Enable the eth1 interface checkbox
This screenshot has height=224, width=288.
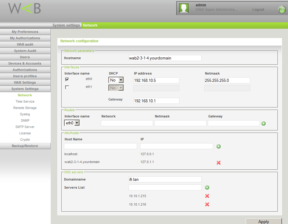(x=67, y=87)
